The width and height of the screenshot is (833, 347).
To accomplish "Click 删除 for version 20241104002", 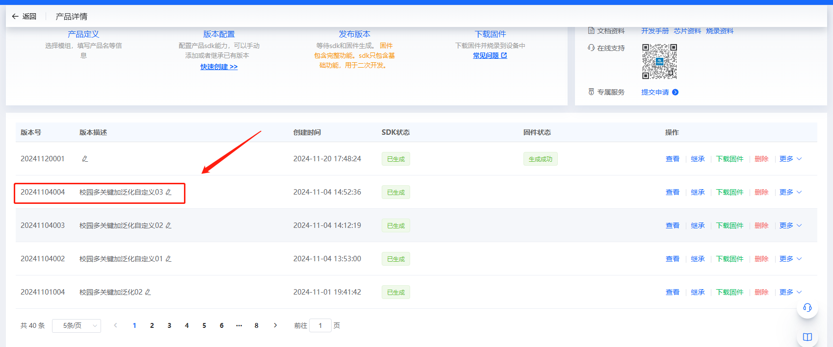I will tap(761, 259).
